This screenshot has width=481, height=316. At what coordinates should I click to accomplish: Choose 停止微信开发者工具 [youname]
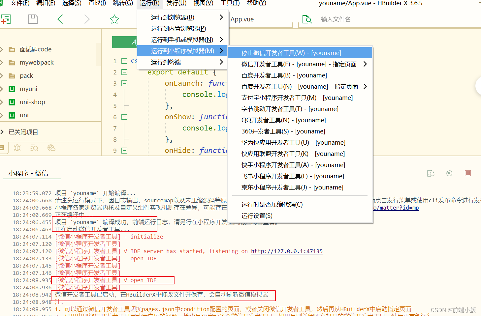(x=300, y=53)
